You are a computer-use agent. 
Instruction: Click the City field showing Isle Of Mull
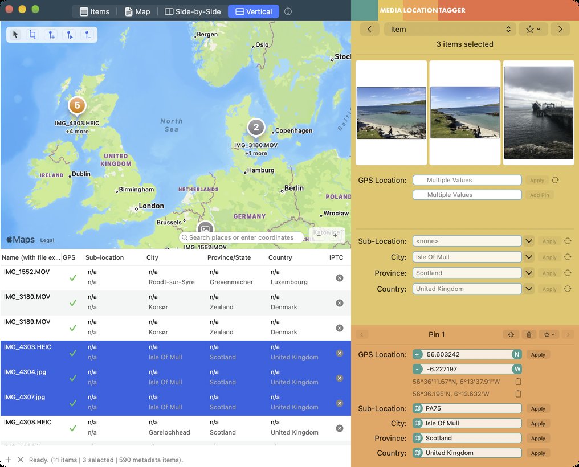tap(467, 257)
